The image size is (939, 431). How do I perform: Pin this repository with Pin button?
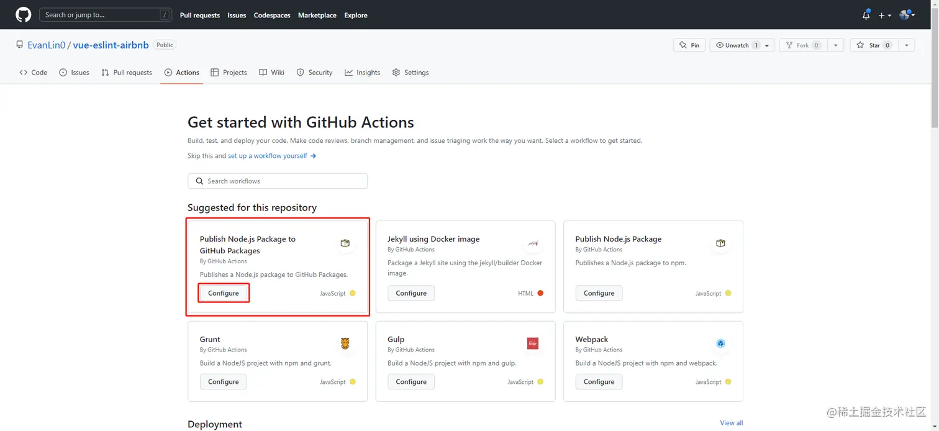tap(689, 45)
